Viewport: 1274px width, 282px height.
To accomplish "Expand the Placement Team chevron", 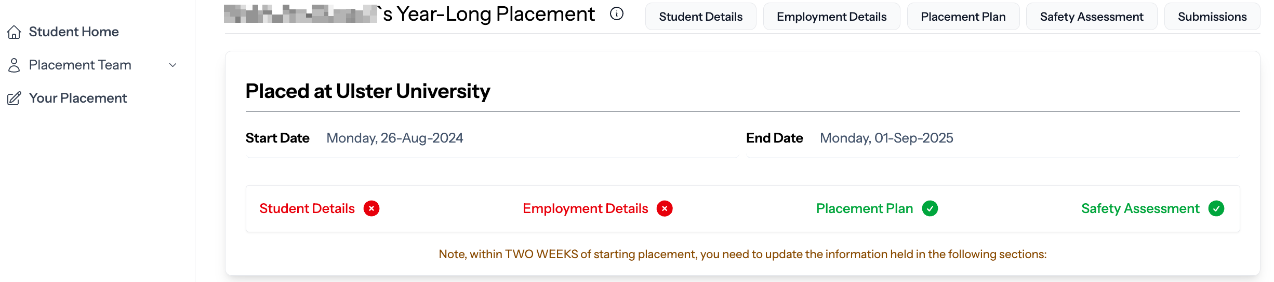I will click(173, 65).
